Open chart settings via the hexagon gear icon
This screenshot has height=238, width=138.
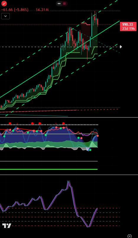click(129, 236)
